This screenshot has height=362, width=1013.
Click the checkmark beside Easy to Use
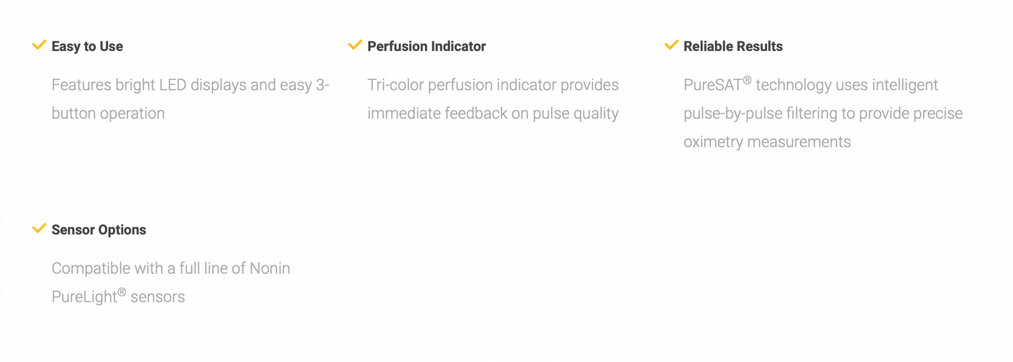coord(39,46)
